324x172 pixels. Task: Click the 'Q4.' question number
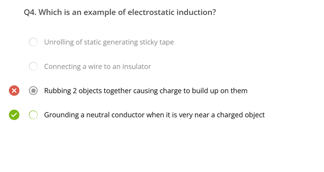tap(30, 12)
